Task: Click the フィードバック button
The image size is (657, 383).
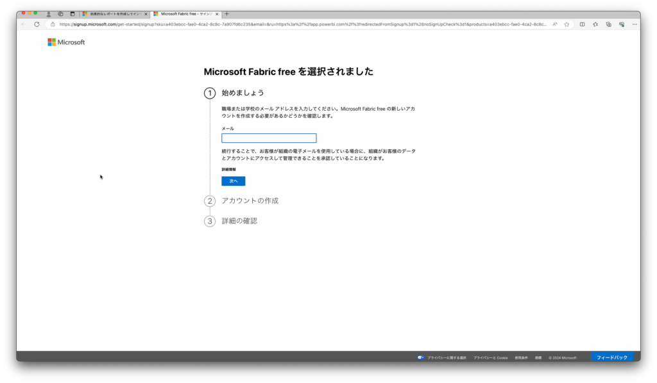Action: pos(611,357)
